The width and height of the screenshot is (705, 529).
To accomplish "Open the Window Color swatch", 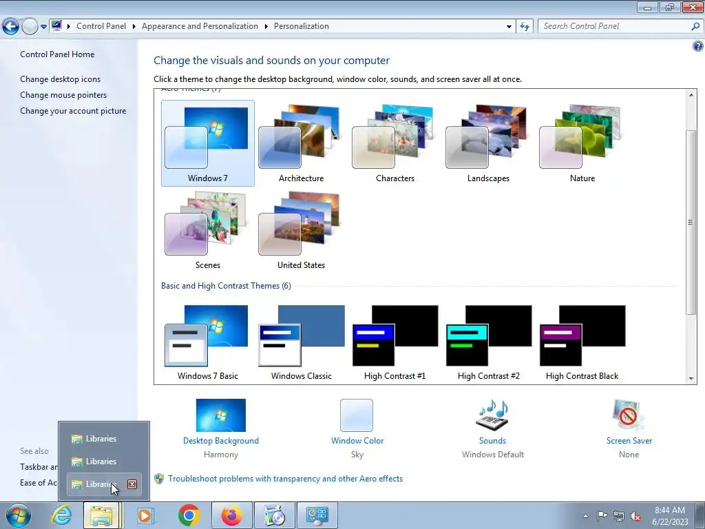I will coord(357,415).
